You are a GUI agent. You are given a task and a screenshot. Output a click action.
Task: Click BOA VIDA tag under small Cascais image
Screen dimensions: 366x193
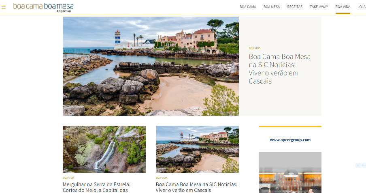coord(162,178)
